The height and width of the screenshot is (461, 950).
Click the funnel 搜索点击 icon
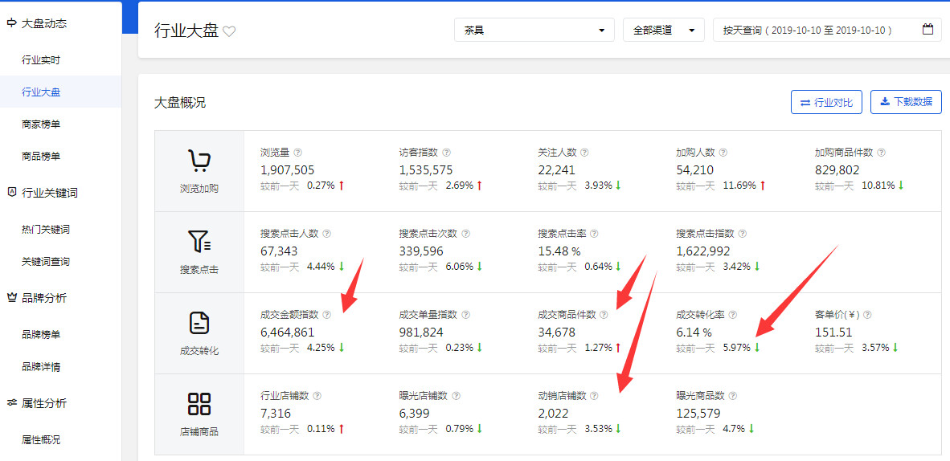click(x=199, y=242)
